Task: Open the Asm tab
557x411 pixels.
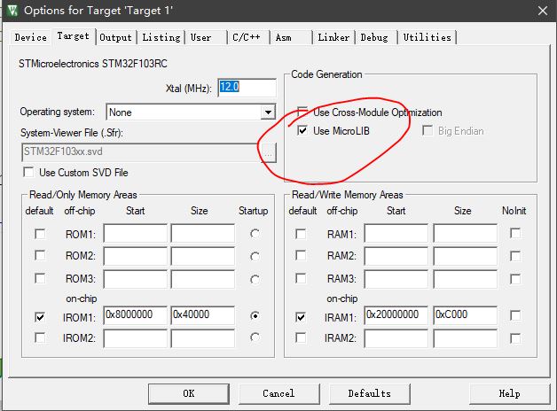Action: [x=284, y=37]
